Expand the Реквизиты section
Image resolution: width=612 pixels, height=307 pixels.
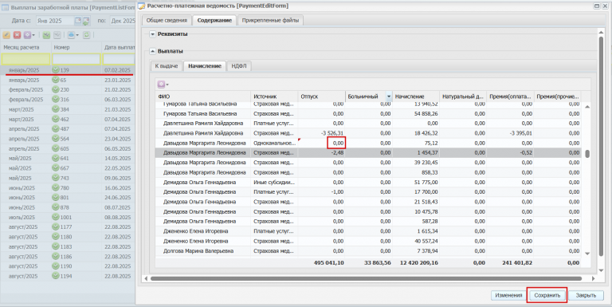[153, 34]
